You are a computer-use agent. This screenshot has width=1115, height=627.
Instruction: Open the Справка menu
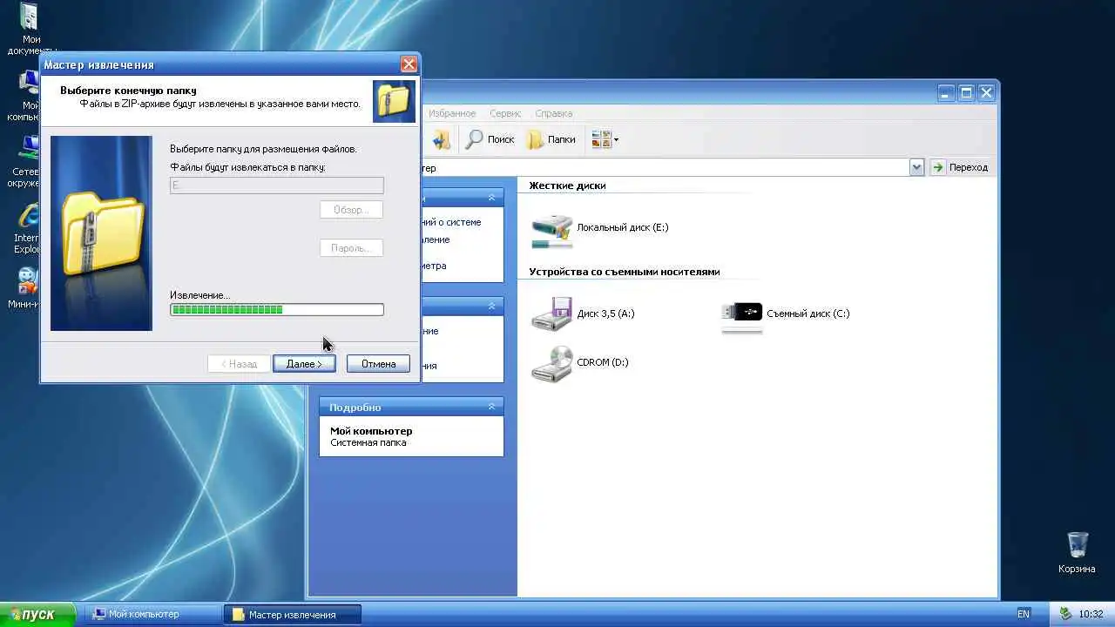(x=554, y=113)
